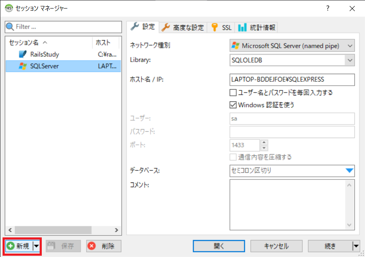Click the comment box scroll up arrow
Image resolution: width=365 pixels, height=257 pixels.
pos(349,185)
